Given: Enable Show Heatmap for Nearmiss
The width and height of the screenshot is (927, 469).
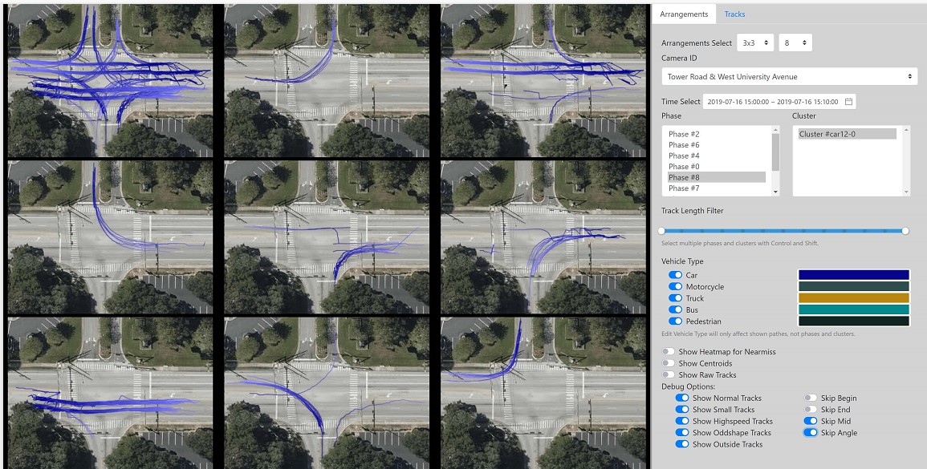Looking at the screenshot, I should tap(669, 352).
